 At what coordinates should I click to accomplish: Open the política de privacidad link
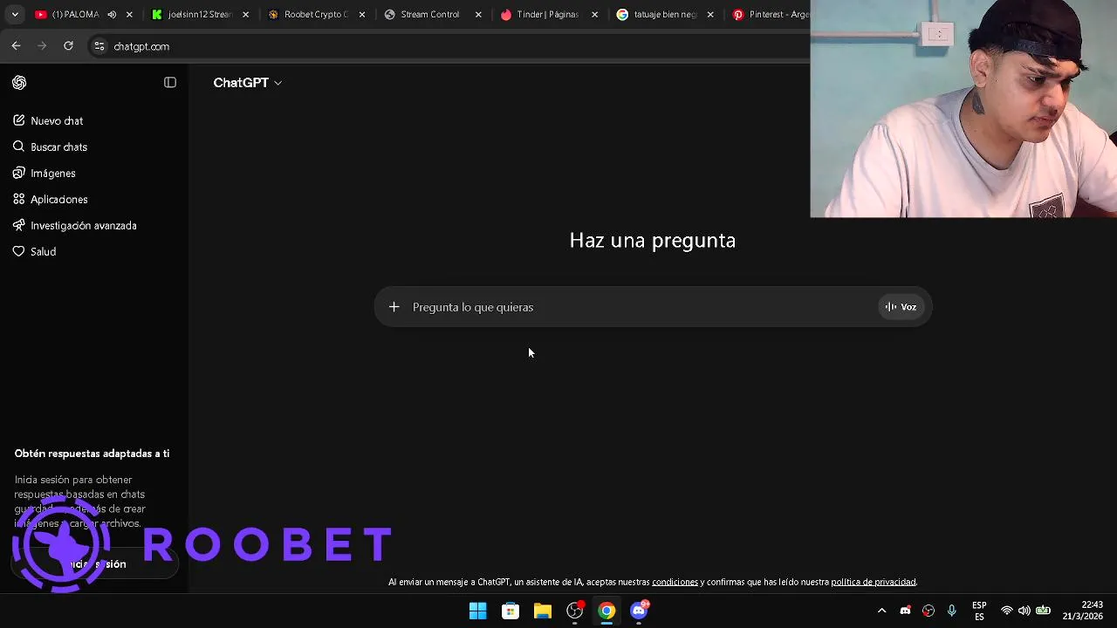(873, 582)
